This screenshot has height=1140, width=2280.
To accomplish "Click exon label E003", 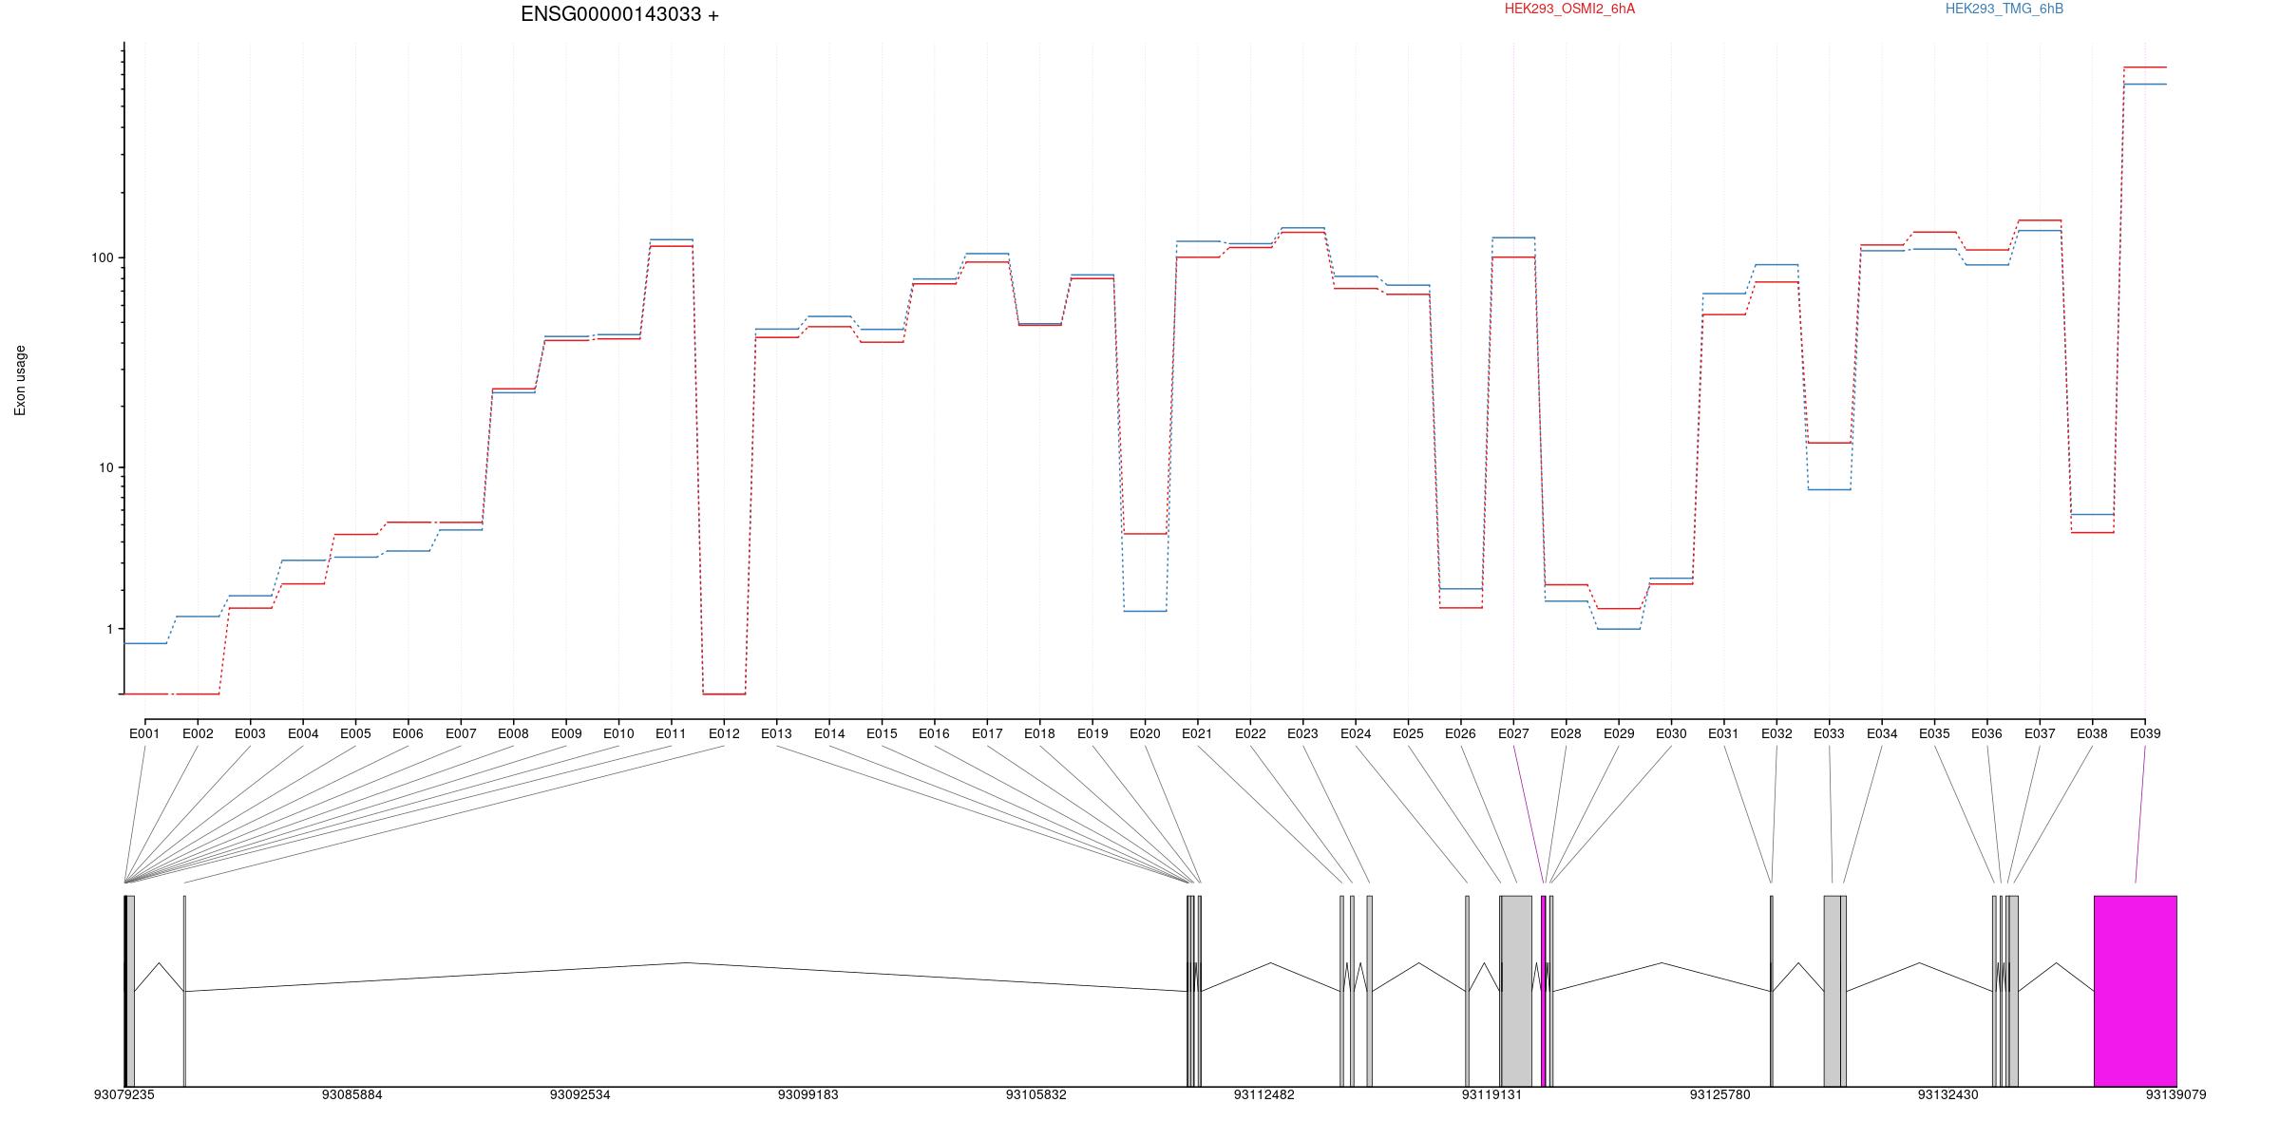I will coord(250,733).
